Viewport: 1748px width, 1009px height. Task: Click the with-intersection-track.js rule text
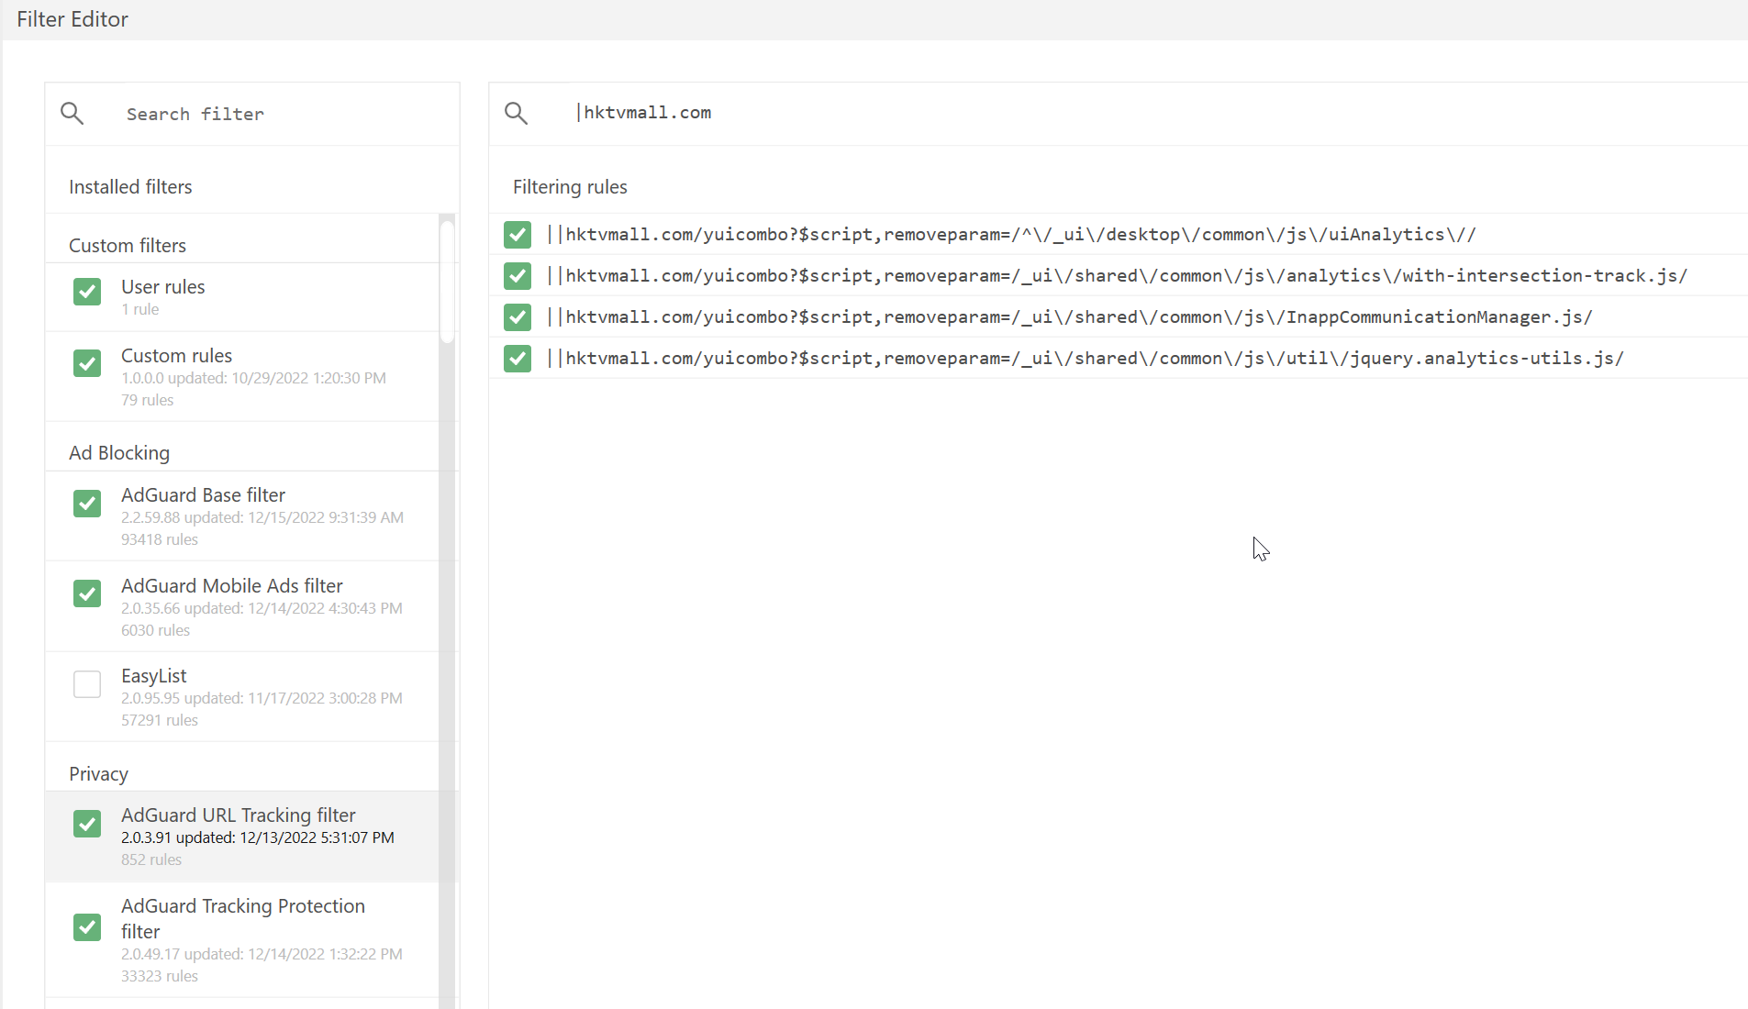click(x=1117, y=276)
